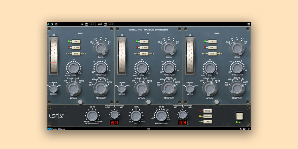298x149 pixels.
Task: Click the LOW band Attack knob
Action: tap(73, 89)
